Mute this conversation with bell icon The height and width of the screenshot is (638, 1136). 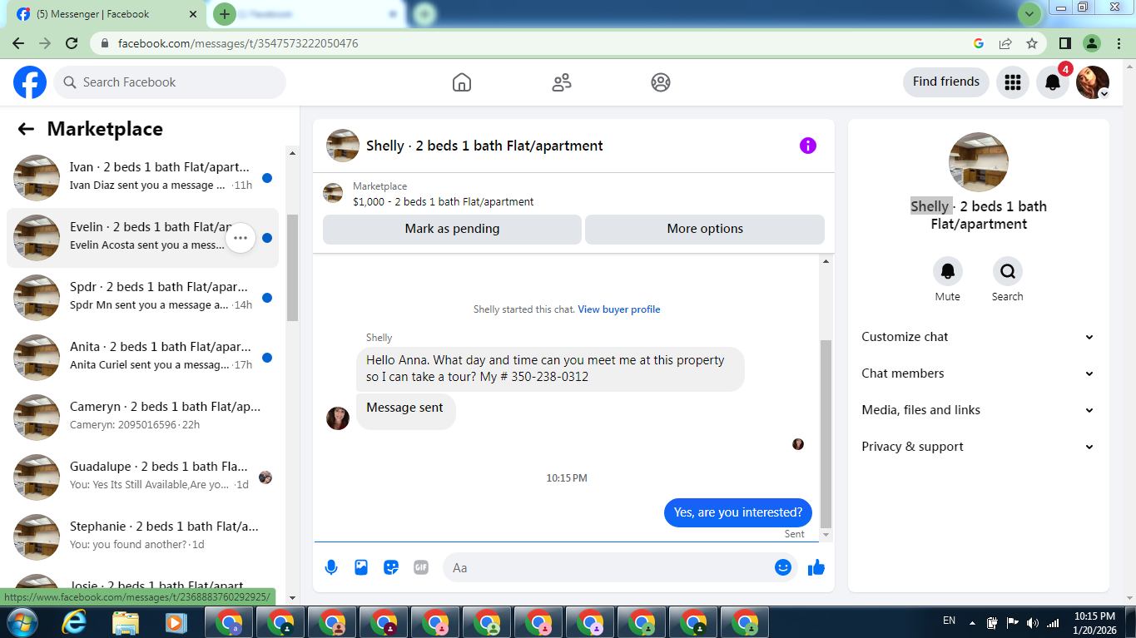coord(948,271)
